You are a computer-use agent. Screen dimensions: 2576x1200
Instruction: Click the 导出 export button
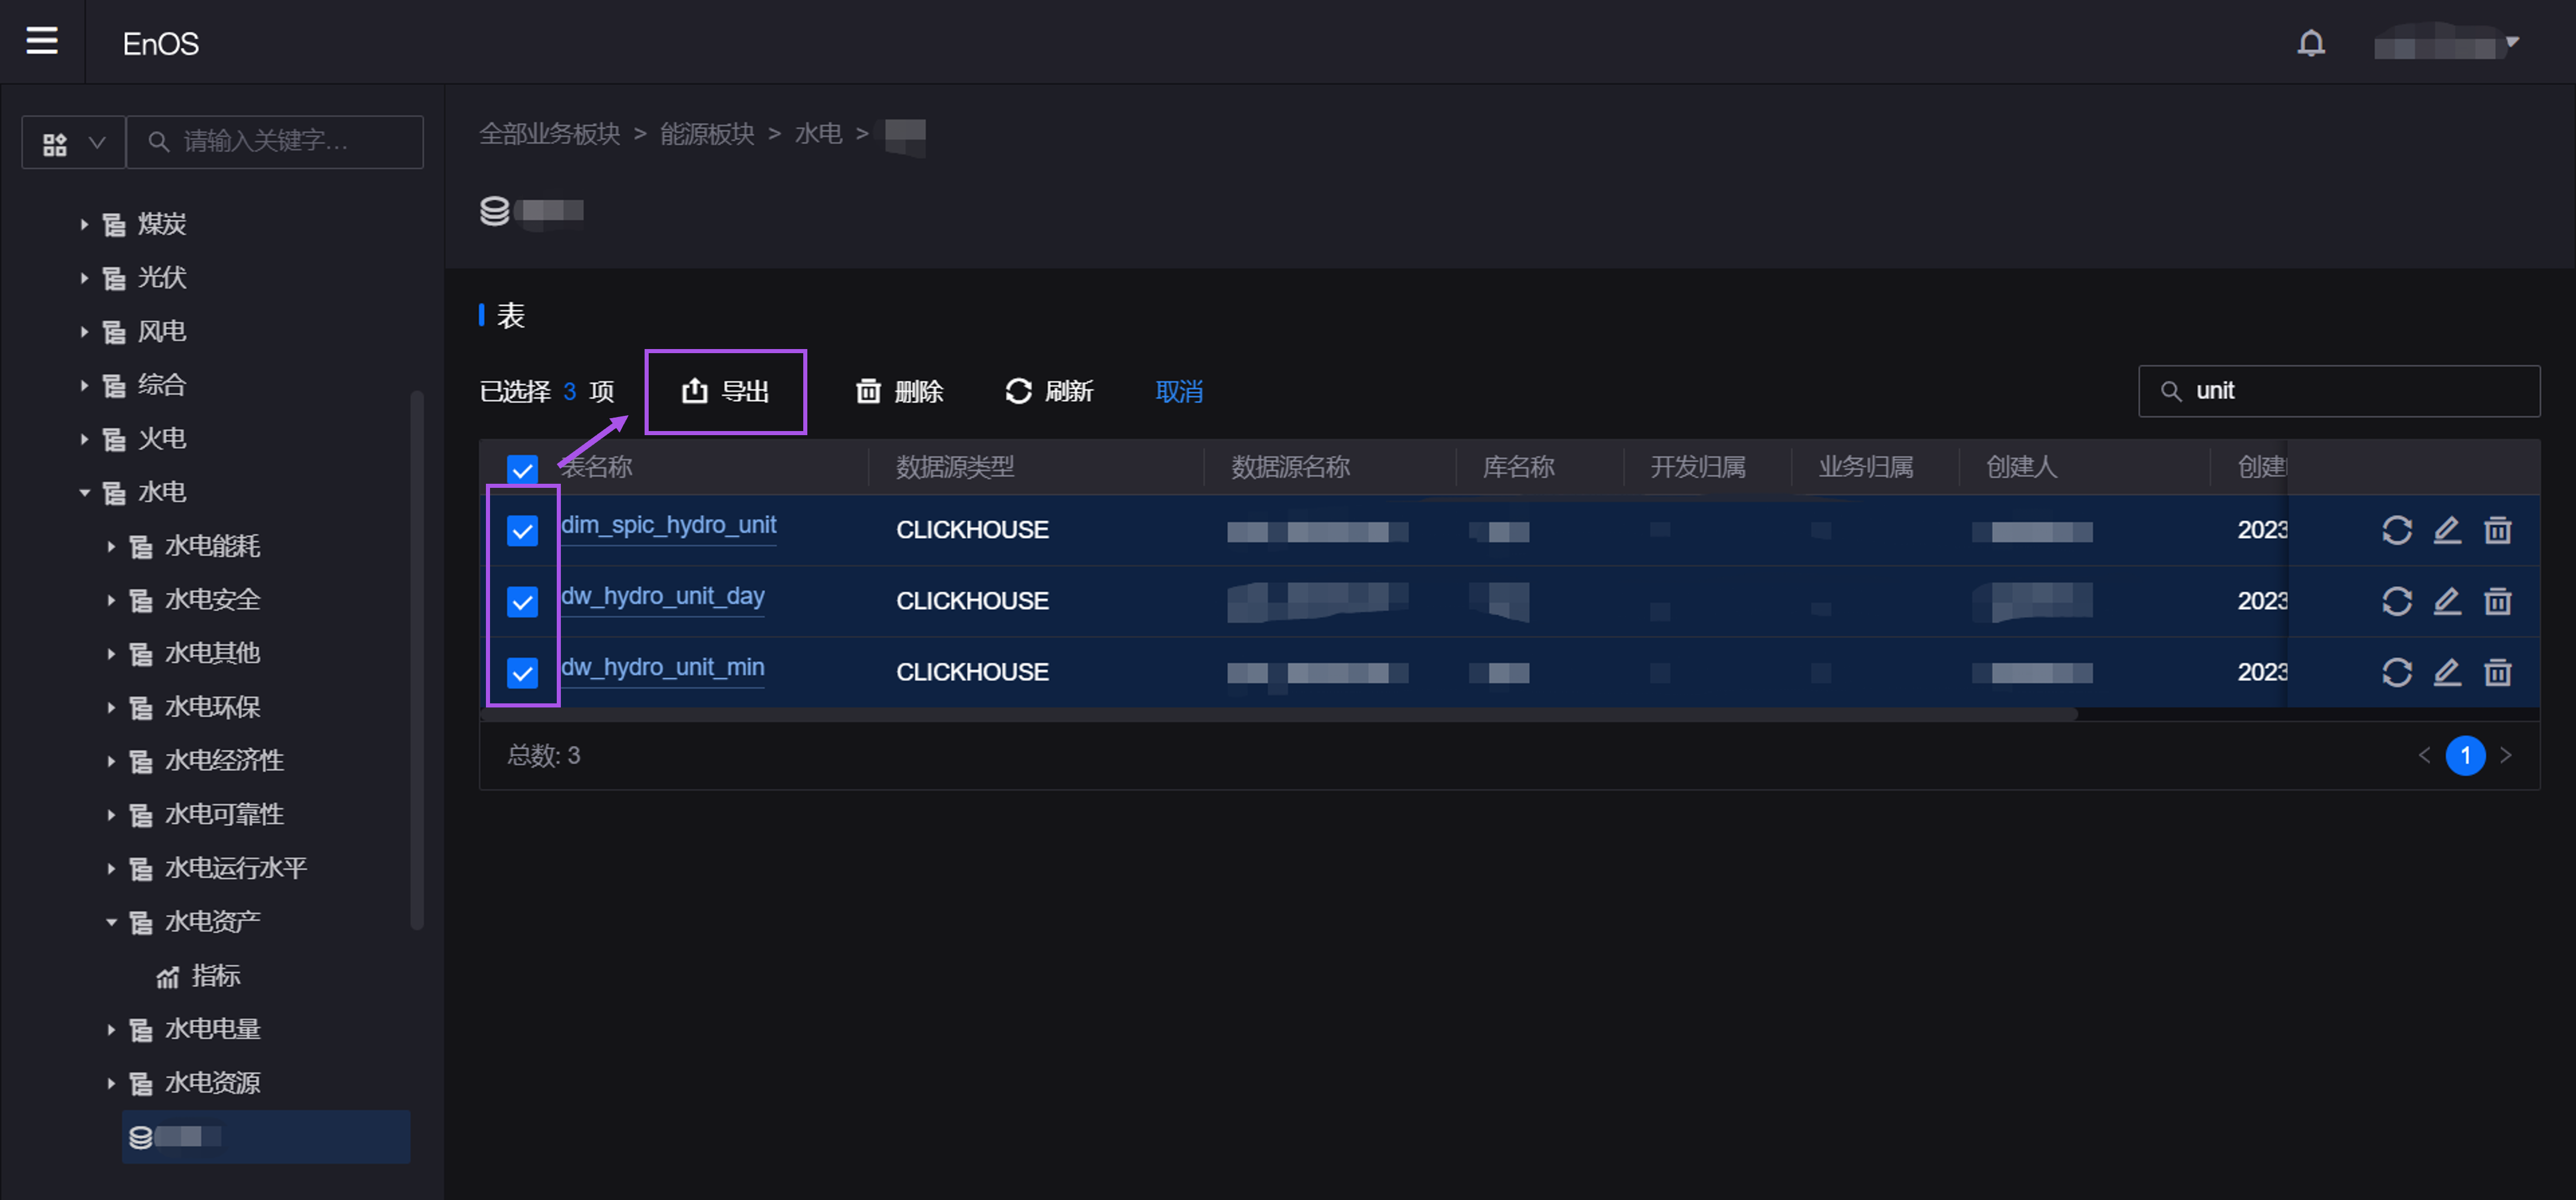point(726,392)
